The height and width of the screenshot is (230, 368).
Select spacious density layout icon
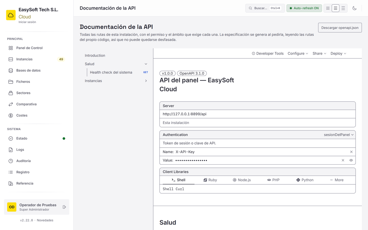[343, 8]
